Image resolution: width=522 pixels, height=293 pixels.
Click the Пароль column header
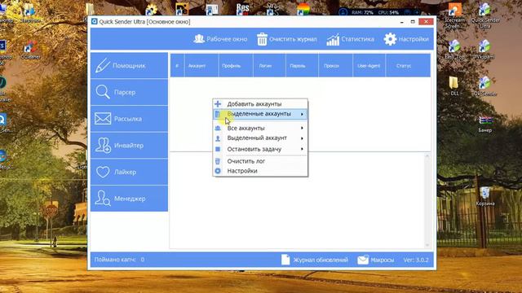(x=302, y=66)
